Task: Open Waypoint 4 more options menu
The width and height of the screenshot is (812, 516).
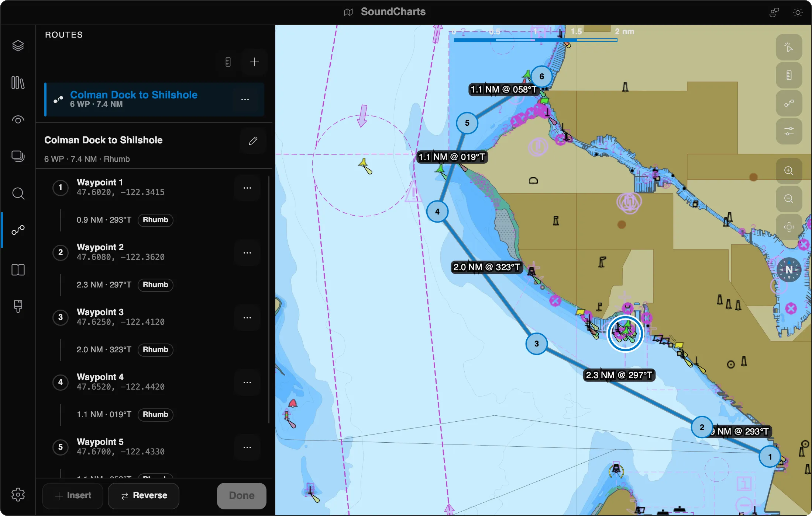Action: coord(247,383)
